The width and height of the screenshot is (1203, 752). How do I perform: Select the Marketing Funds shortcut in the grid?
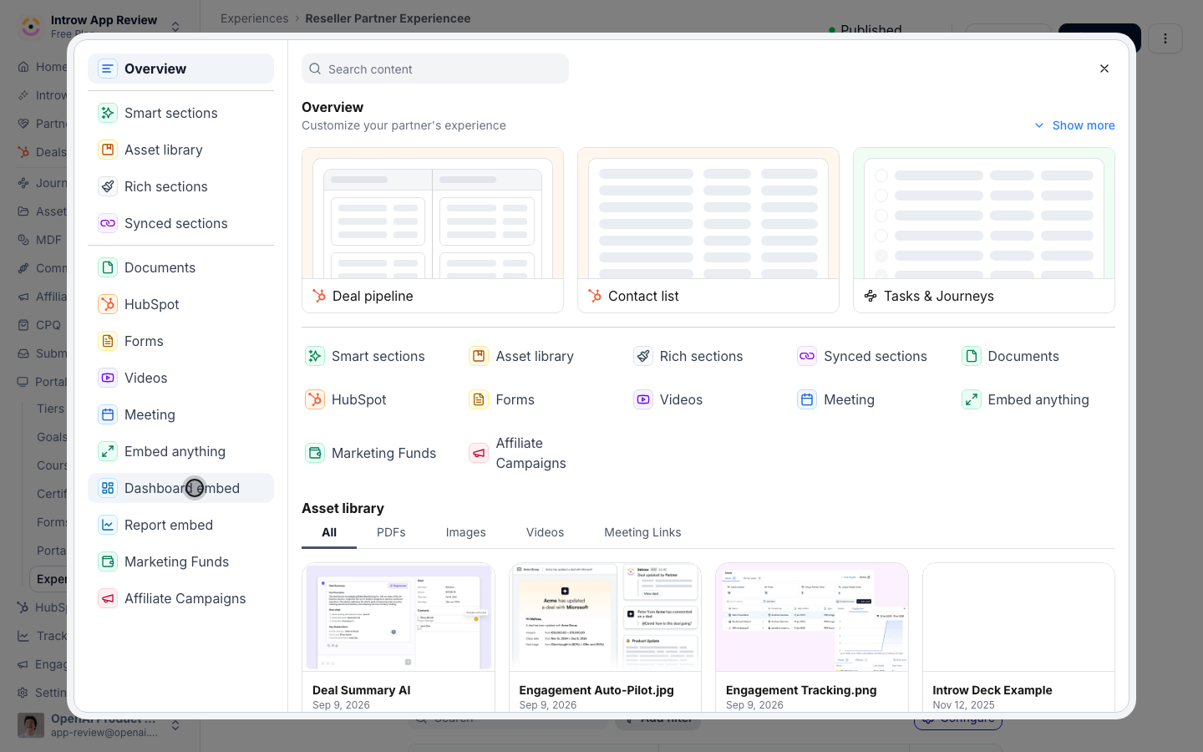tap(371, 453)
